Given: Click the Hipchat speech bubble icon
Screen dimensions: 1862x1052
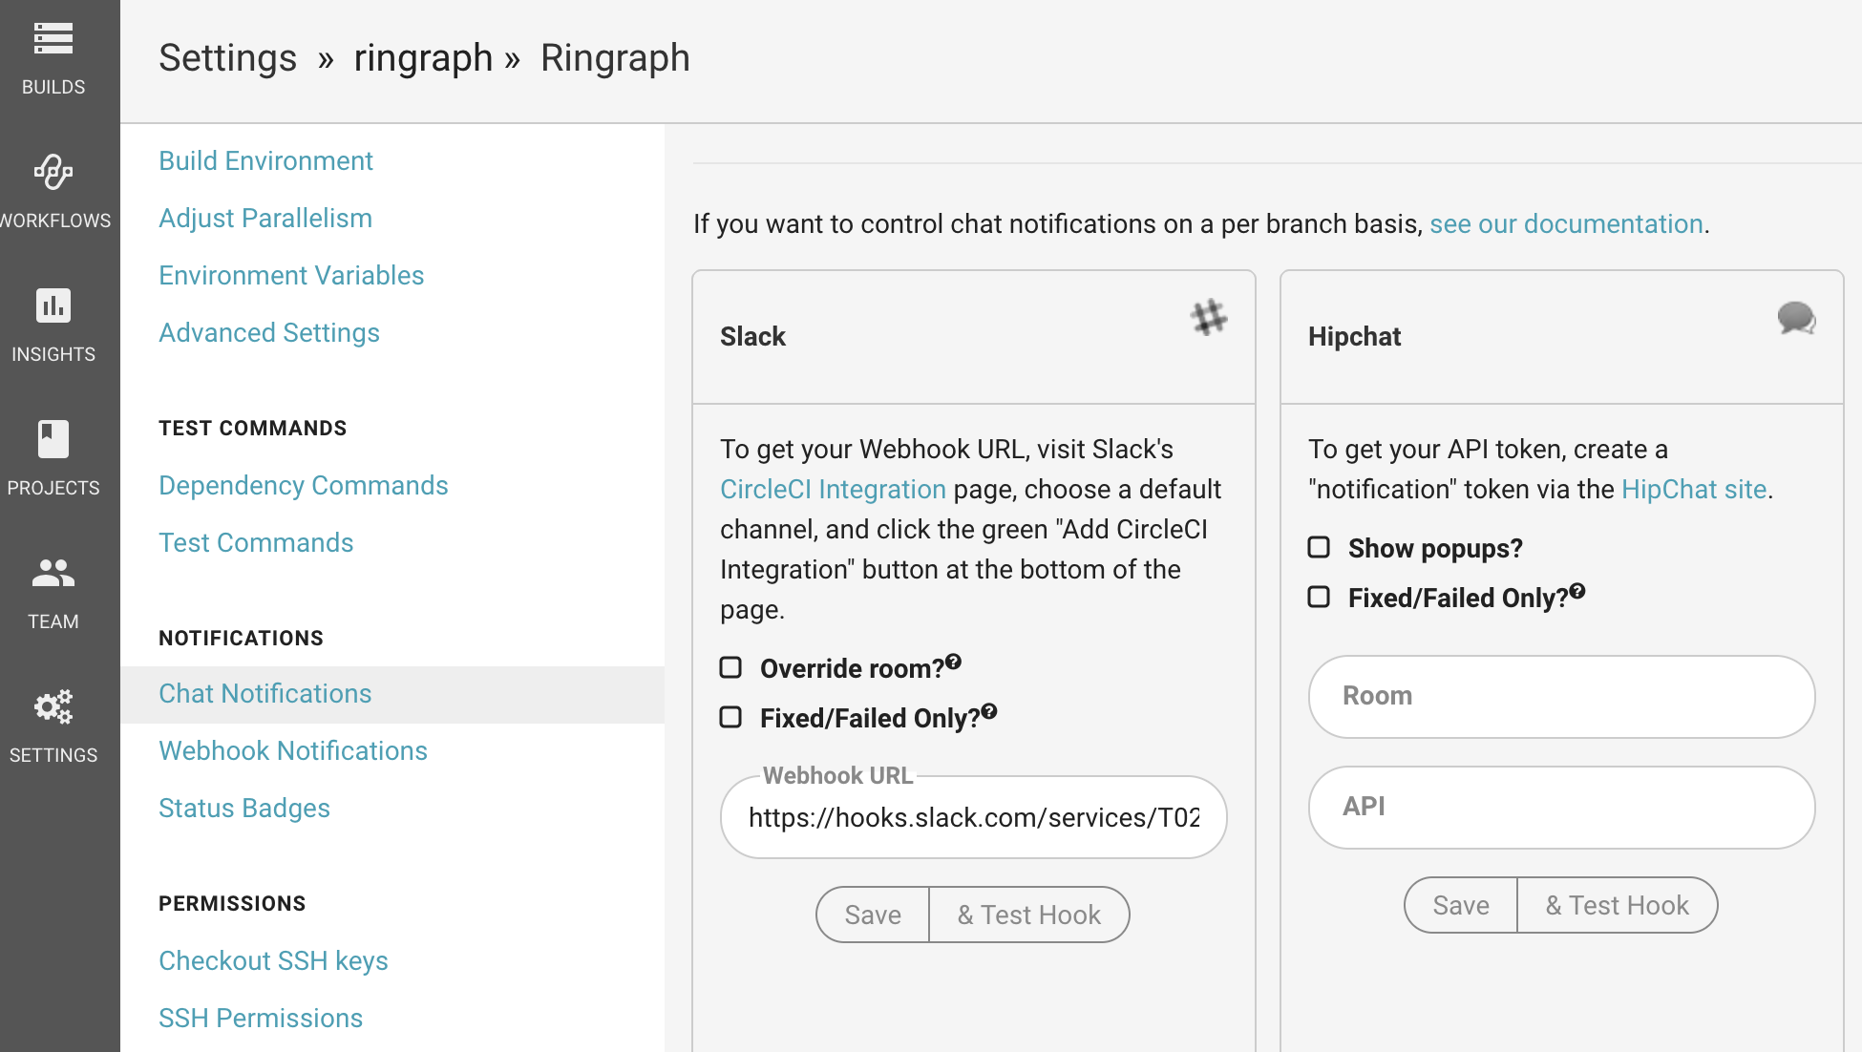Looking at the screenshot, I should tap(1796, 317).
